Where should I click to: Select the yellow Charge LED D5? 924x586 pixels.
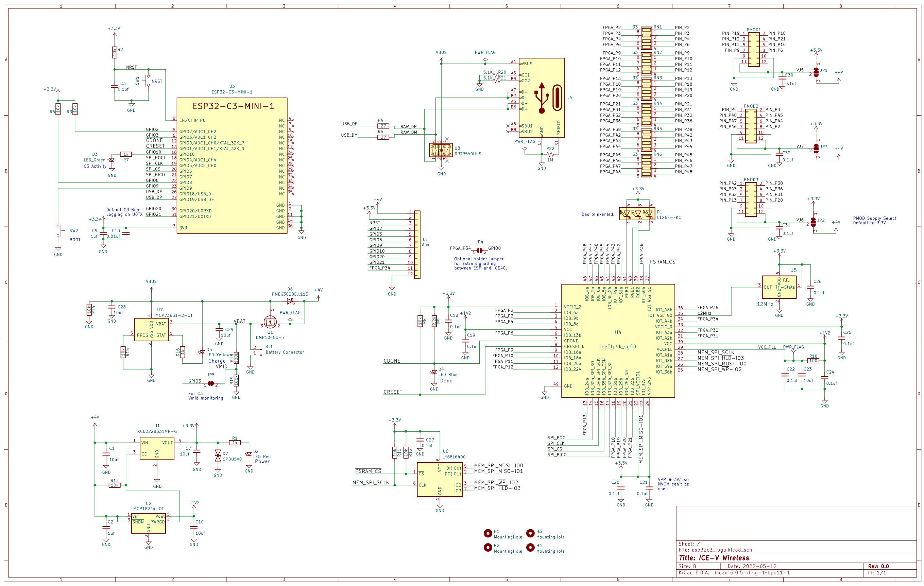point(202,352)
